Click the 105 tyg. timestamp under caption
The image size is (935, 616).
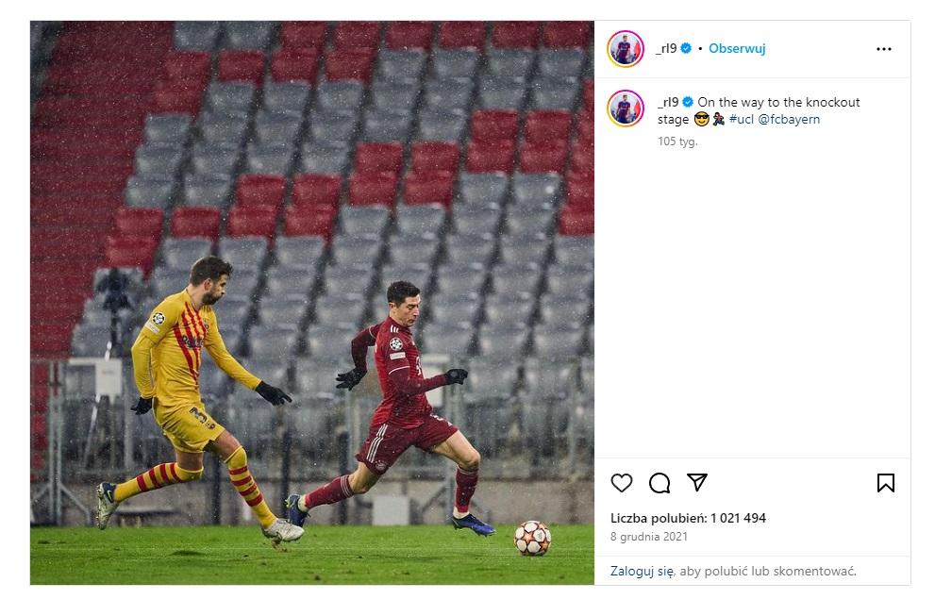[677, 142]
